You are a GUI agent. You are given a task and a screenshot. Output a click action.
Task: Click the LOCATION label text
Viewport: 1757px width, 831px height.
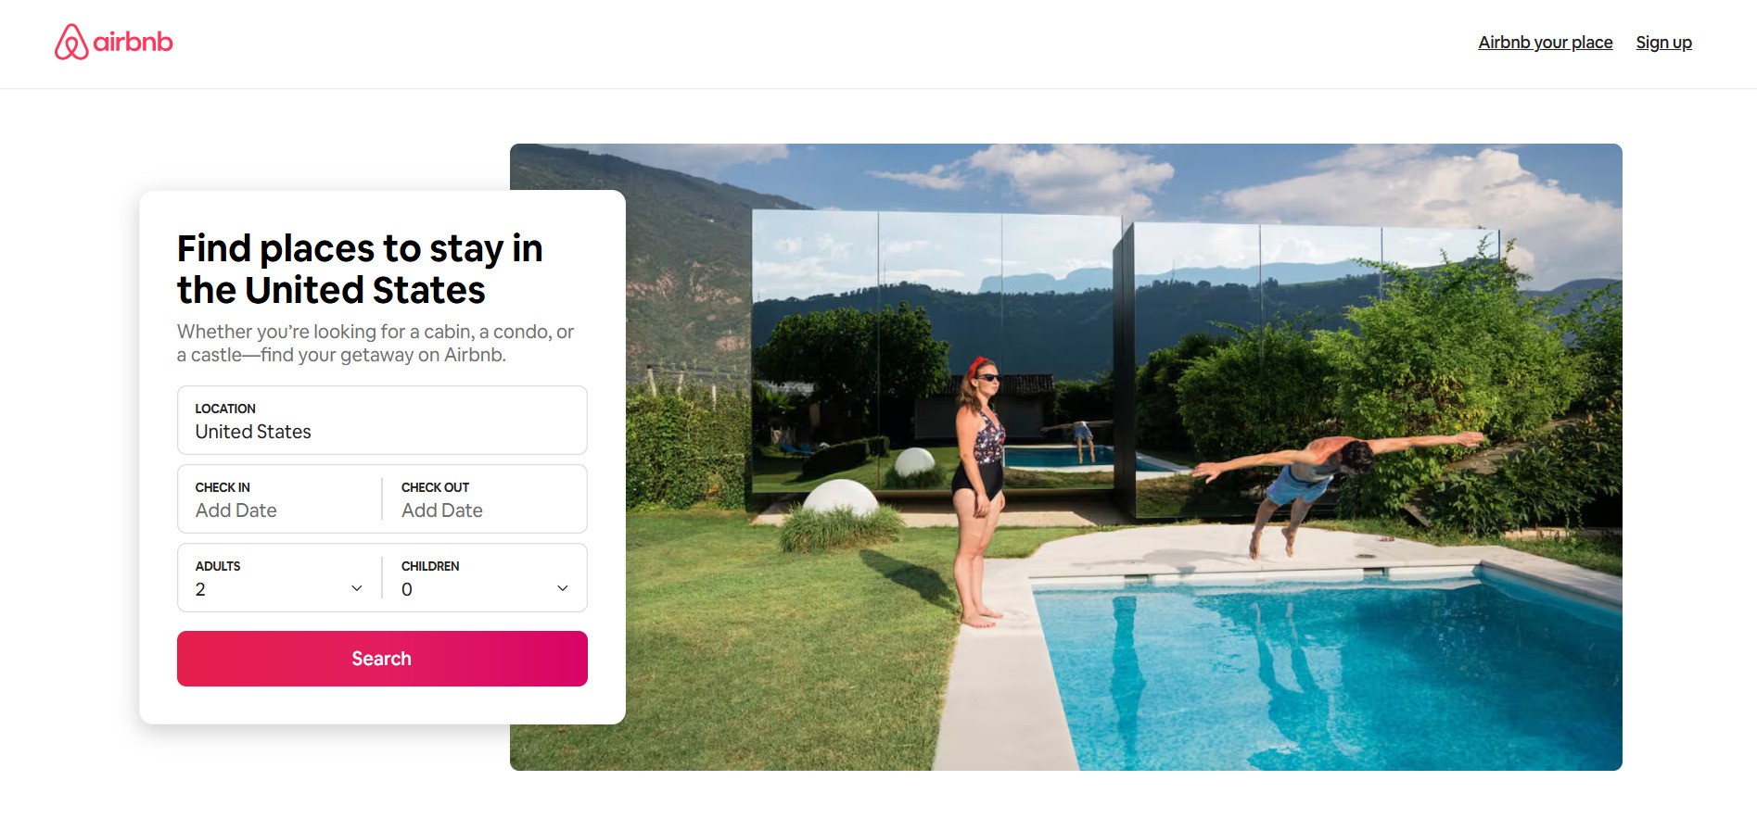(225, 409)
